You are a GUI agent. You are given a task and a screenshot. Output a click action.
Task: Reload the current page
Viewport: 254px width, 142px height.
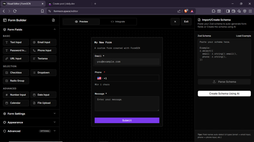15,11
